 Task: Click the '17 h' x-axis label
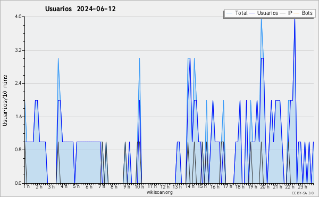pyautogui.click(x=228, y=186)
